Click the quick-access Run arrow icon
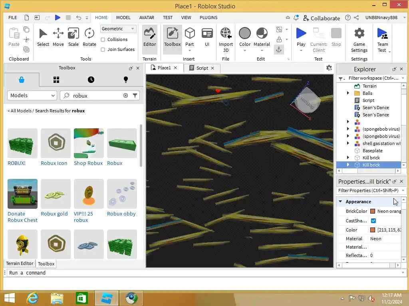409x306 pixels. pos(58,18)
